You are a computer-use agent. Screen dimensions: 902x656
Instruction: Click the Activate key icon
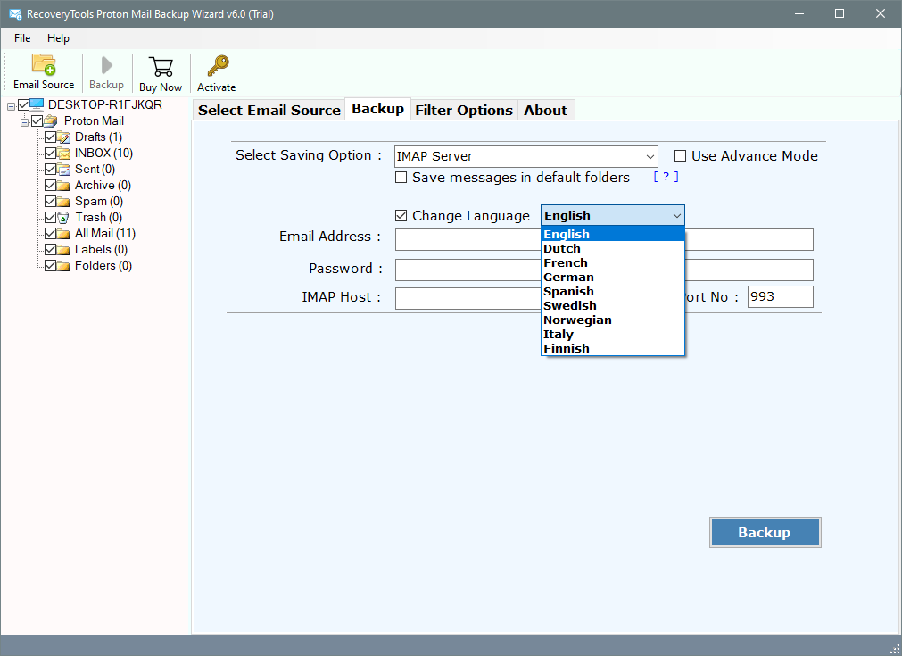click(218, 66)
